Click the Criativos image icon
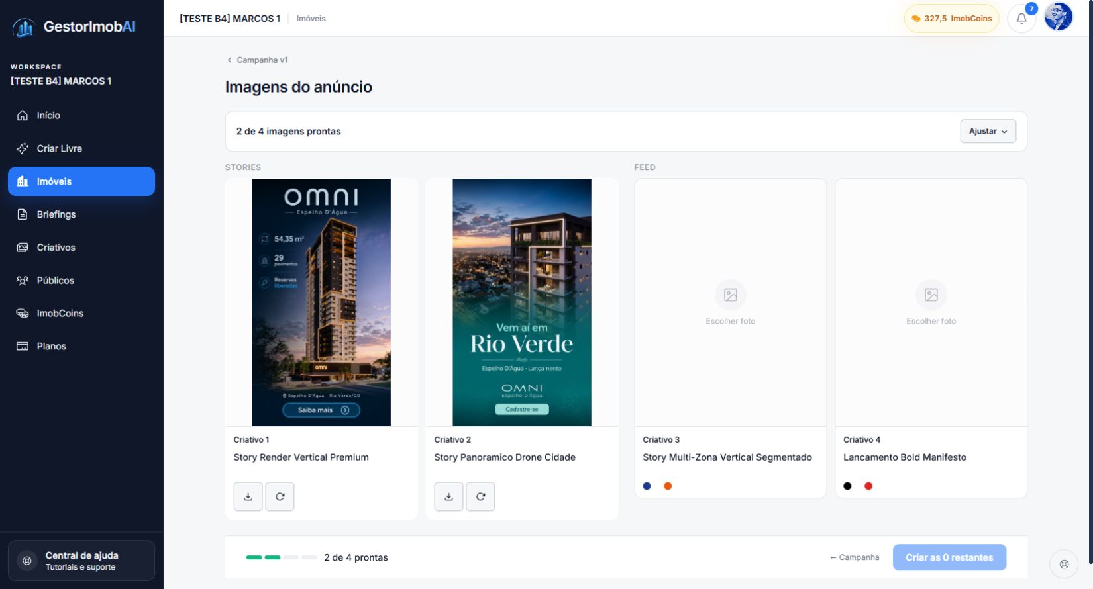The width and height of the screenshot is (1093, 589). click(23, 248)
